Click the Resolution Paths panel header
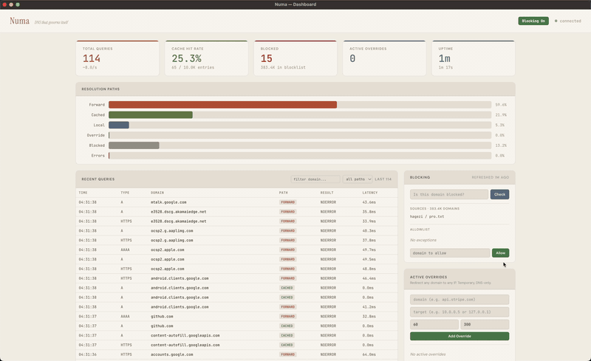This screenshot has height=361, width=591. click(x=295, y=89)
